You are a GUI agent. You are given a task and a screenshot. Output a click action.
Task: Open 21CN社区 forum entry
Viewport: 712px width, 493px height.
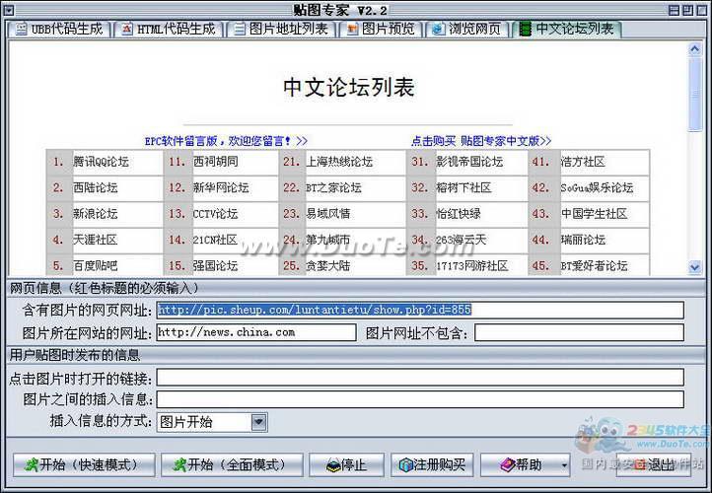point(215,240)
